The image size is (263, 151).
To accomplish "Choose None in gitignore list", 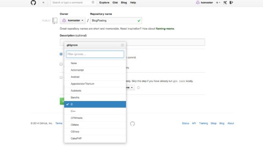I will click(95, 63).
